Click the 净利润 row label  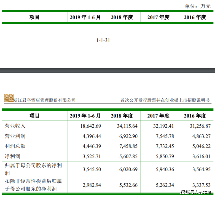13,156
